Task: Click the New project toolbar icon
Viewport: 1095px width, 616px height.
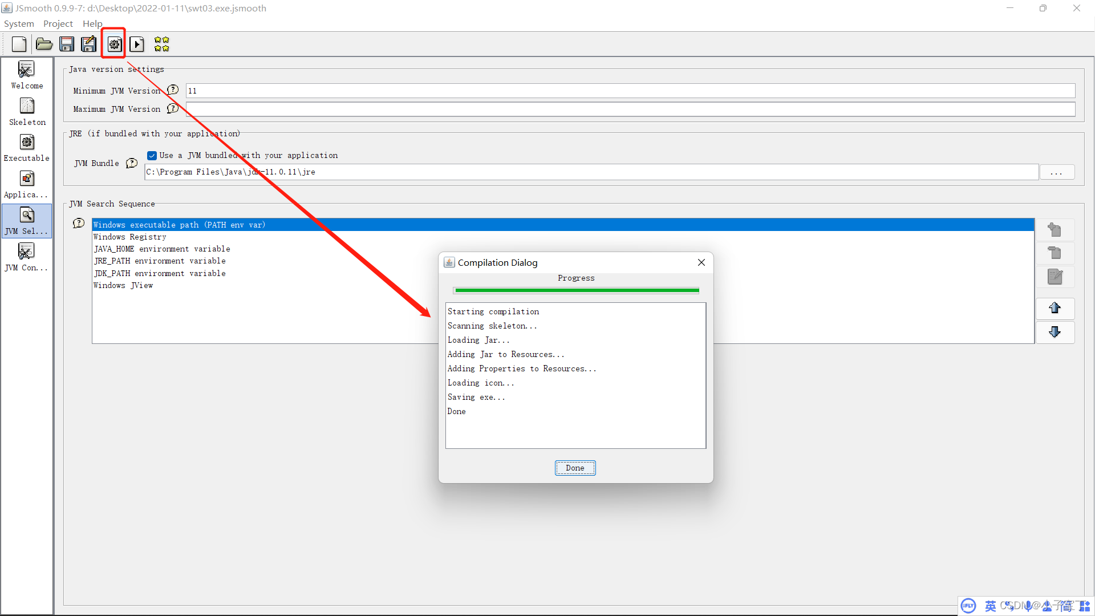Action: pos(19,44)
